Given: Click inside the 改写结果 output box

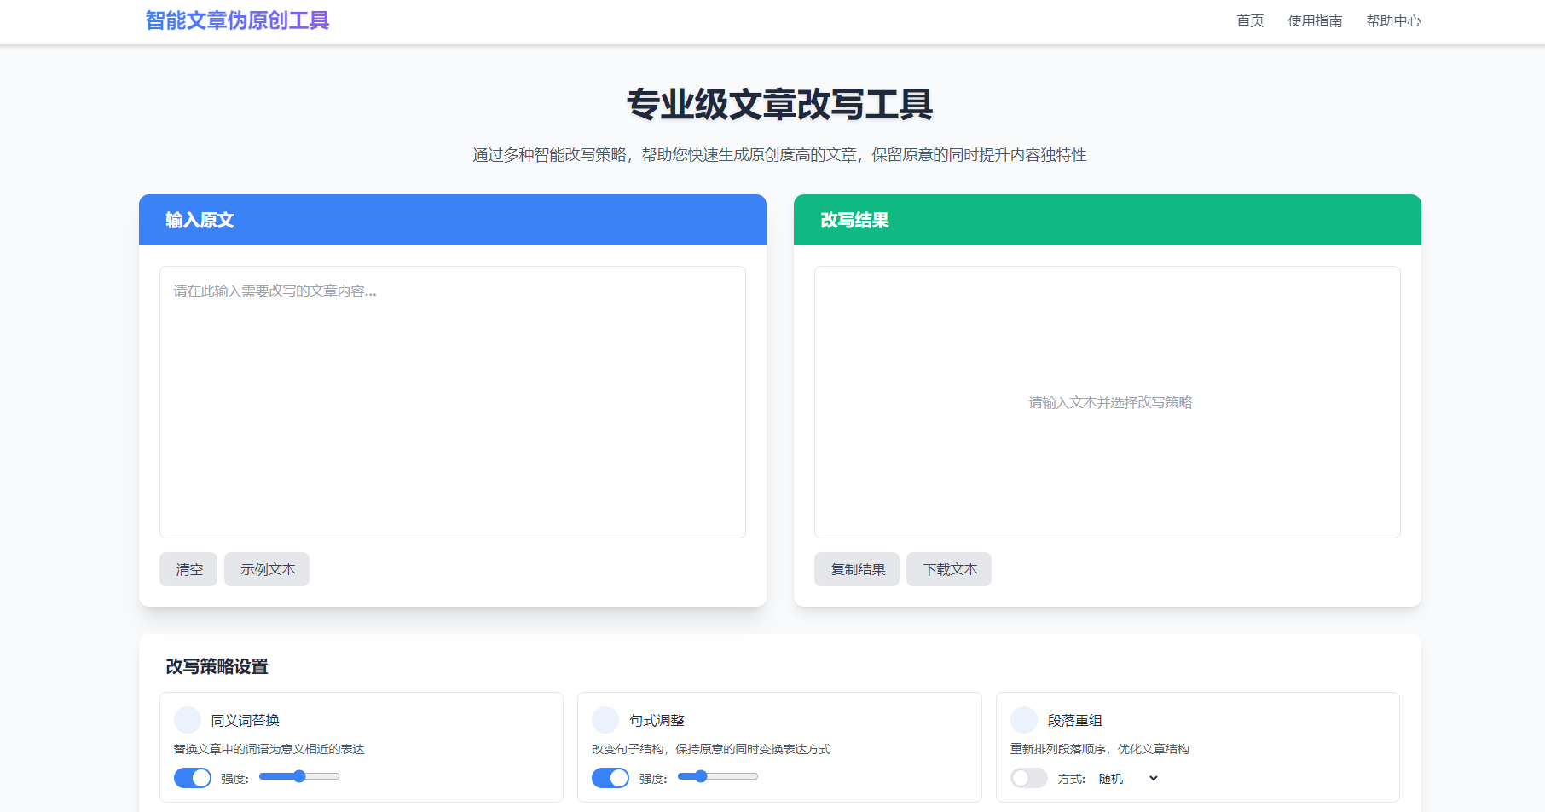Looking at the screenshot, I should point(1108,402).
